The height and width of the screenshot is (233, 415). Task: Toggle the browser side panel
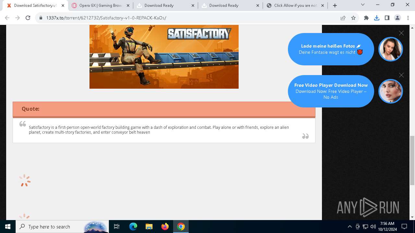387,18
